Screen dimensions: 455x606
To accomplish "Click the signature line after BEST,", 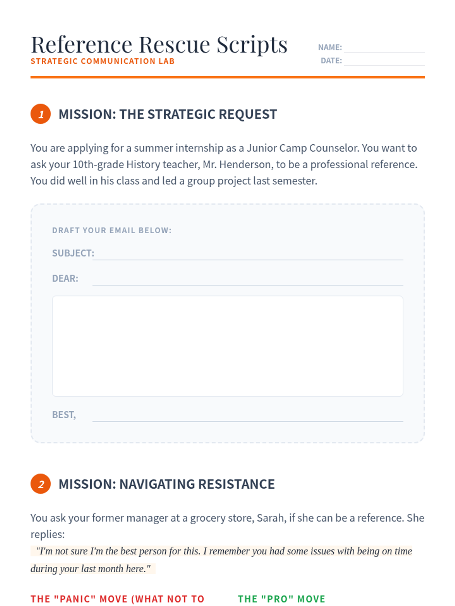I will [x=248, y=415].
